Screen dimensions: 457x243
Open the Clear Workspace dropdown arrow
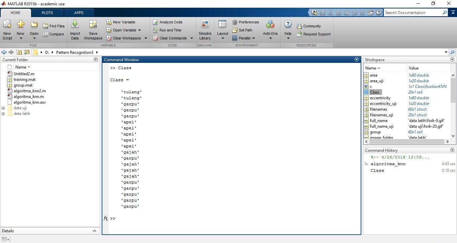point(146,38)
